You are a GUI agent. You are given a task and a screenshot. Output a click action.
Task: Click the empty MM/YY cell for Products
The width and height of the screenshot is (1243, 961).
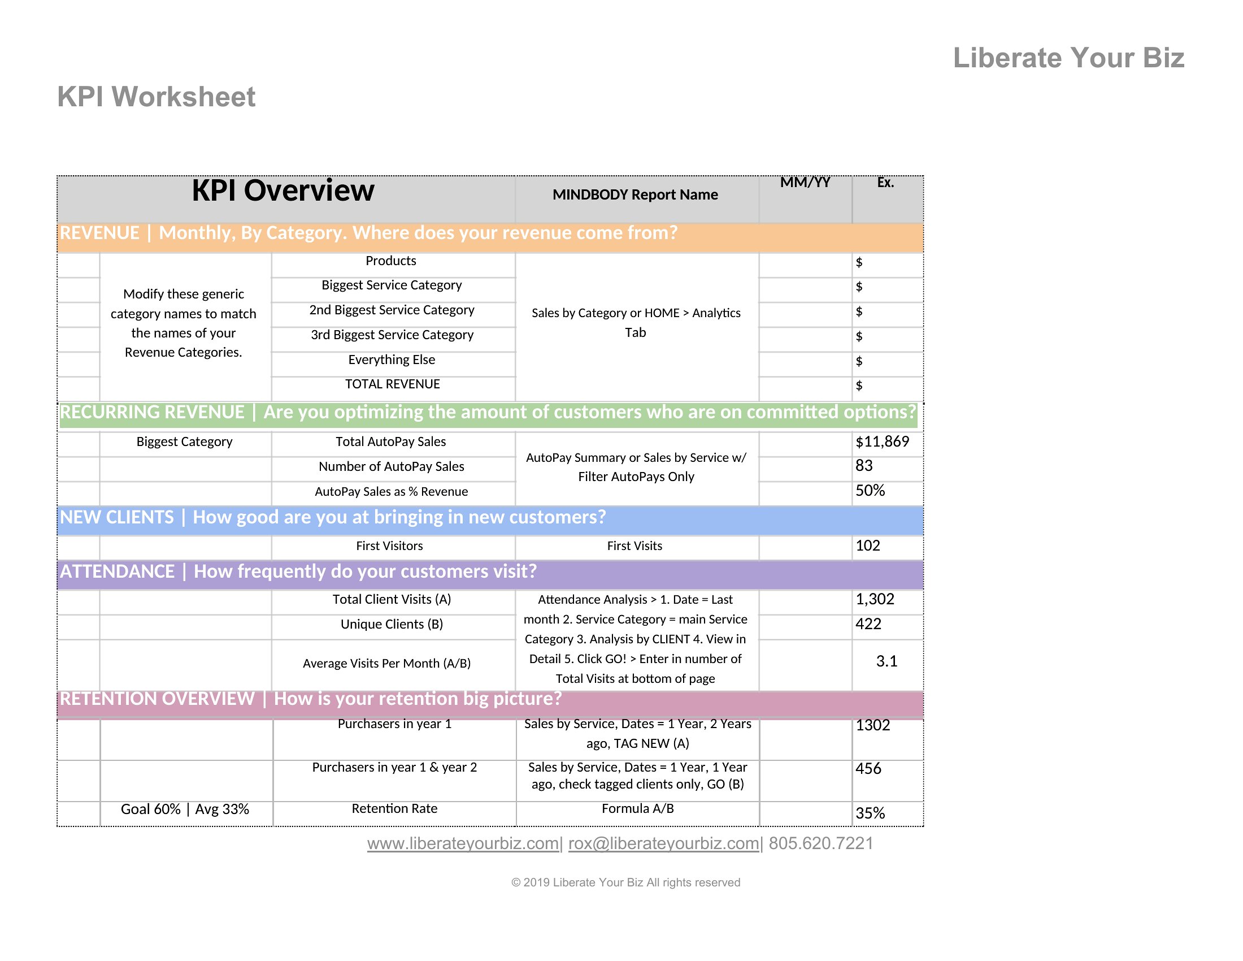click(805, 265)
